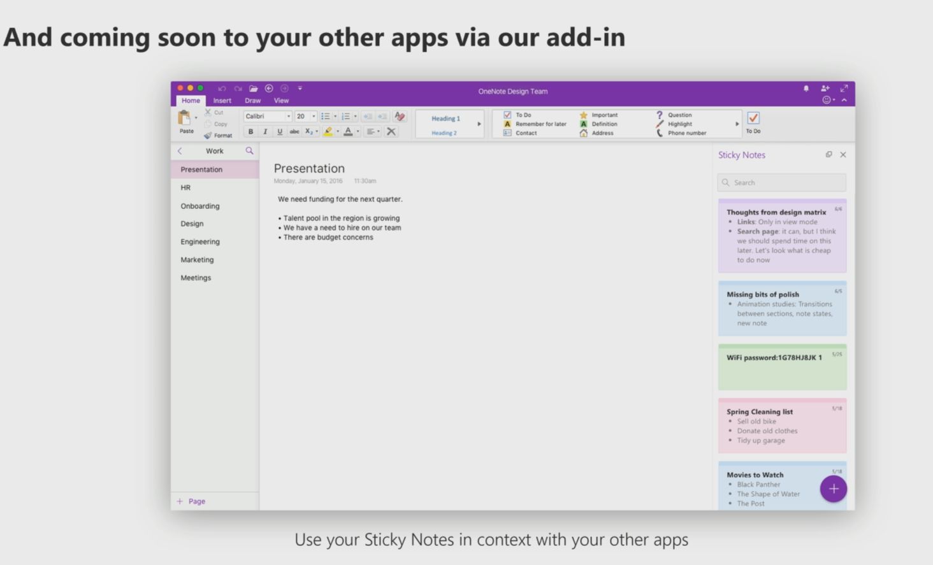The width and height of the screenshot is (933, 565).
Task: Open notifications with the bell icon
Action: click(x=806, y=89)
